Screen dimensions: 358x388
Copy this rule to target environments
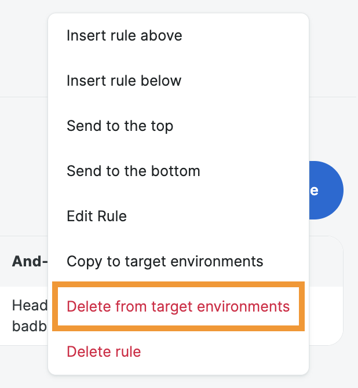[x=165, y=261]
